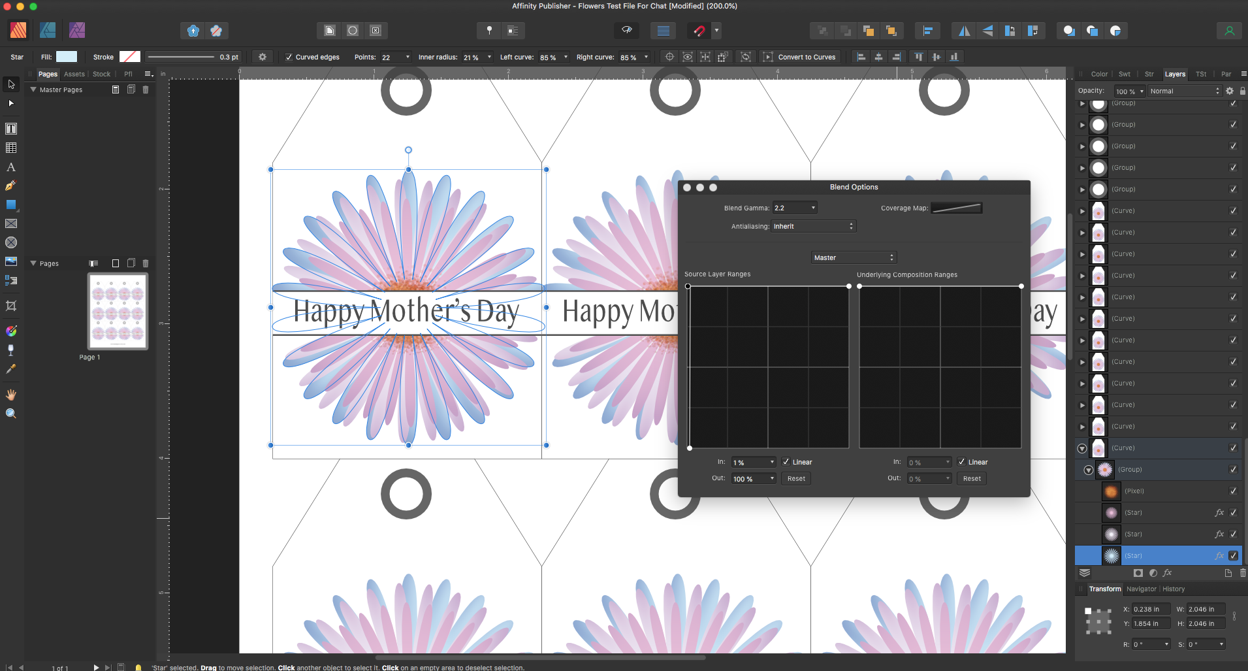This screenshot has height=671, width=1248.
Task: Open the Points value dropdown
Action: (408, 57)
